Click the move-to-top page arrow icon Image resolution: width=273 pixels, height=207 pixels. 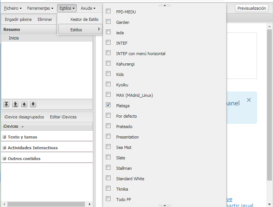pos(6,104)
